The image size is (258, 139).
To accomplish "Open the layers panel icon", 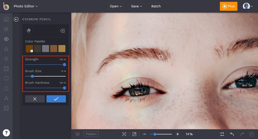I will [x=78, y=134].
